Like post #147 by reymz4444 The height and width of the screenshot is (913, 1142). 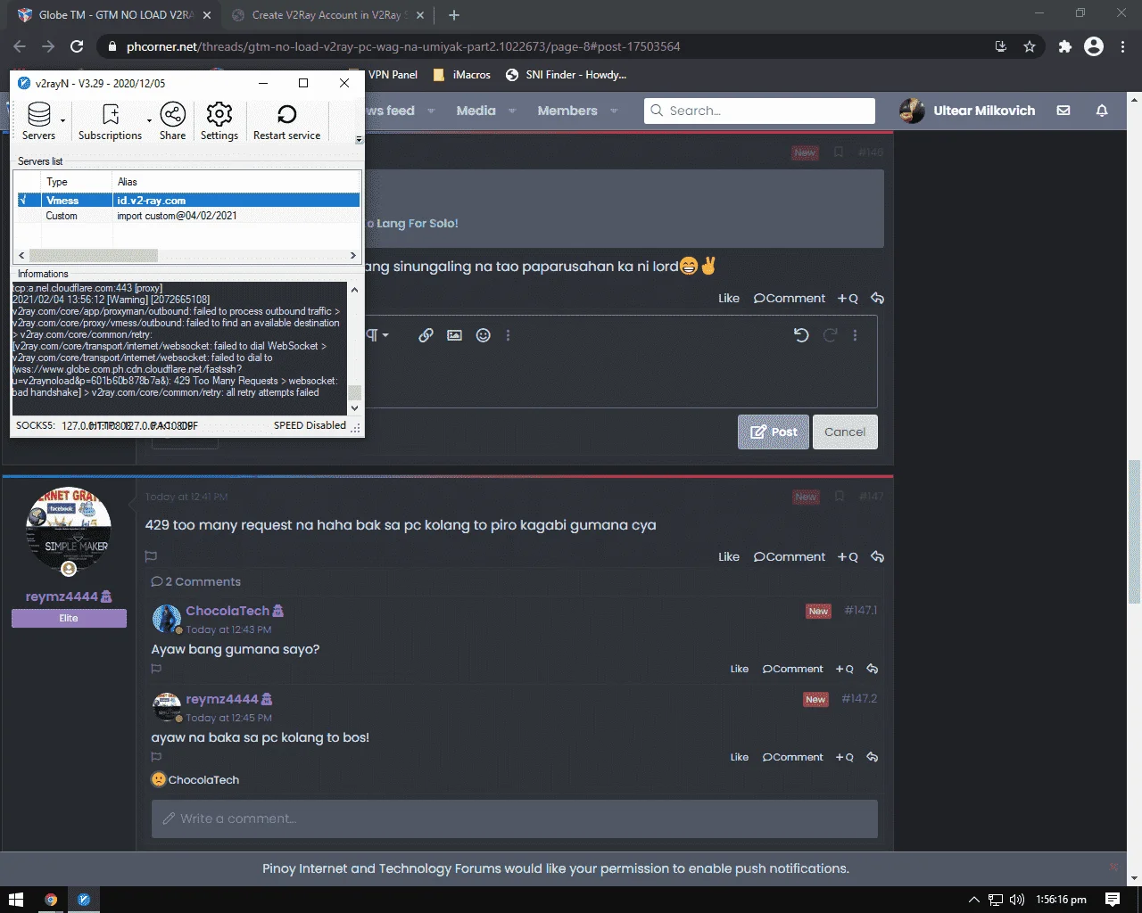tap(729, 556)
